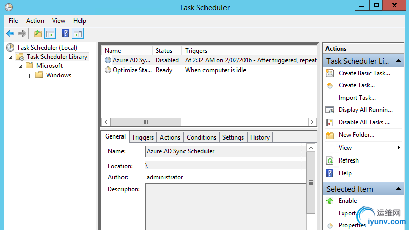The height and width of the screenshot is (230, 409).
Task: Open the Action menu
Action: [35, 21]
